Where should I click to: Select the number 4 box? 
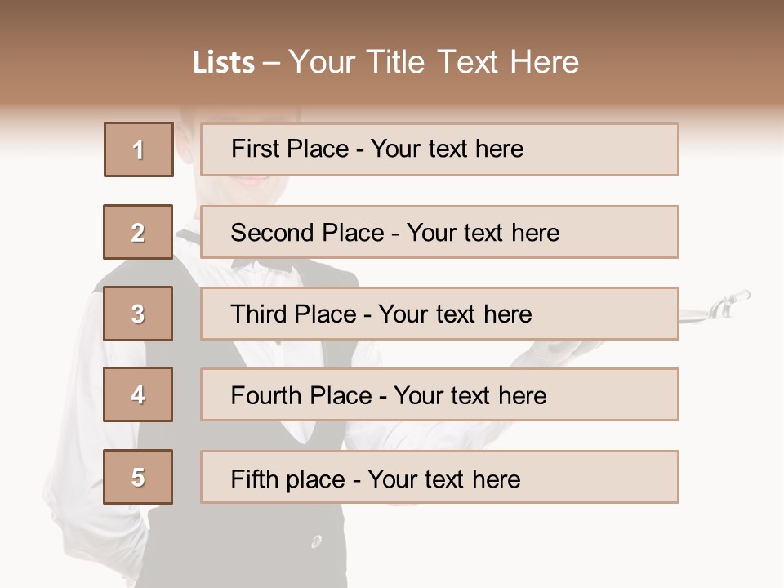click(139, 394)
